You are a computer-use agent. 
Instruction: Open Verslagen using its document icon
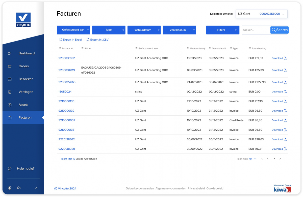pyautogui.click(x=10, y=92)
